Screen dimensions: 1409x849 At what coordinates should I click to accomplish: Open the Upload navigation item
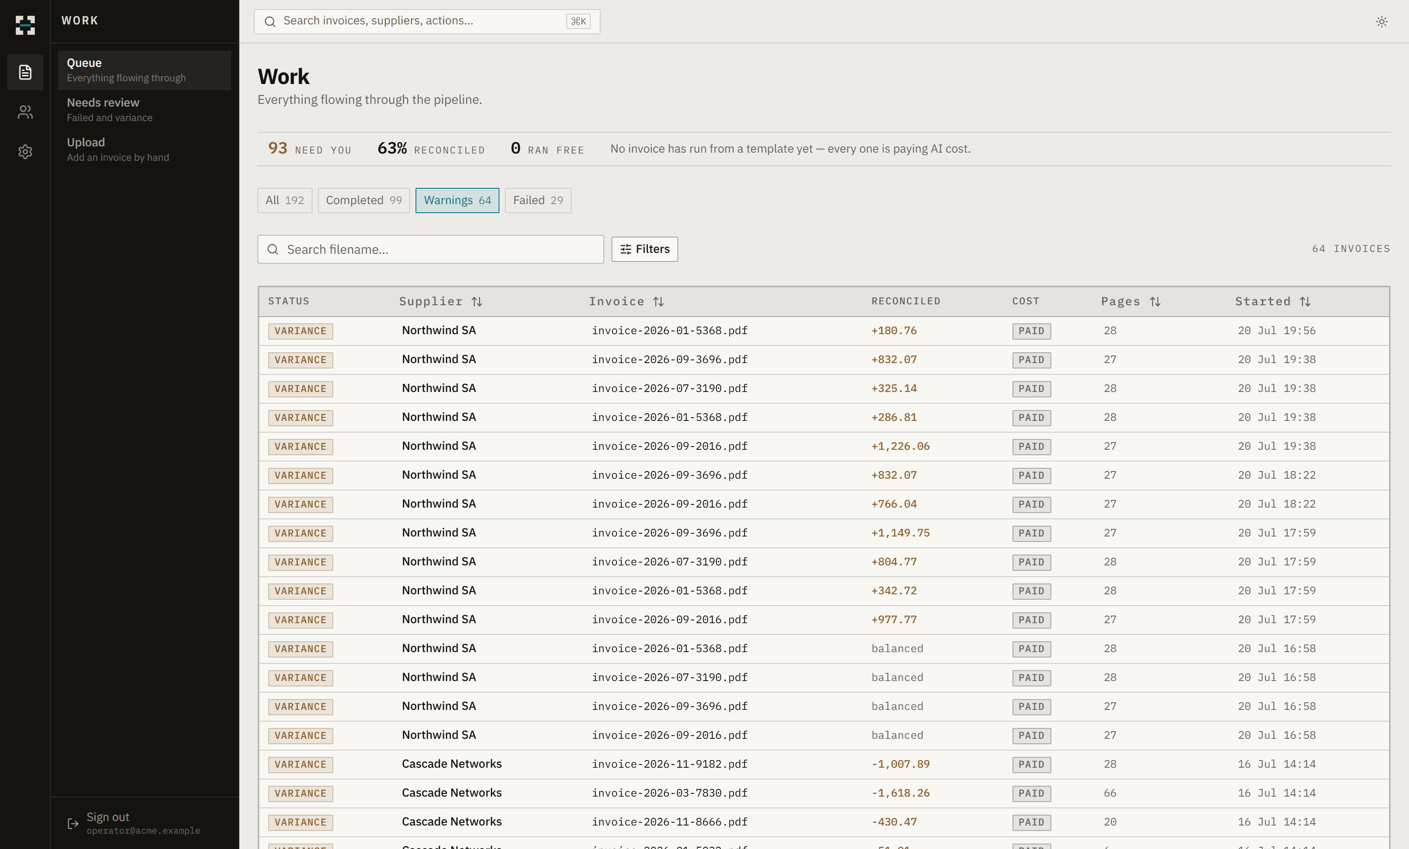point(144,149)
